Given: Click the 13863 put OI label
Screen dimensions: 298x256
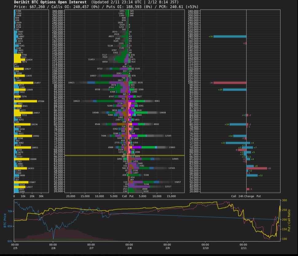Looking at the screenshot, I should coord(172,147).
